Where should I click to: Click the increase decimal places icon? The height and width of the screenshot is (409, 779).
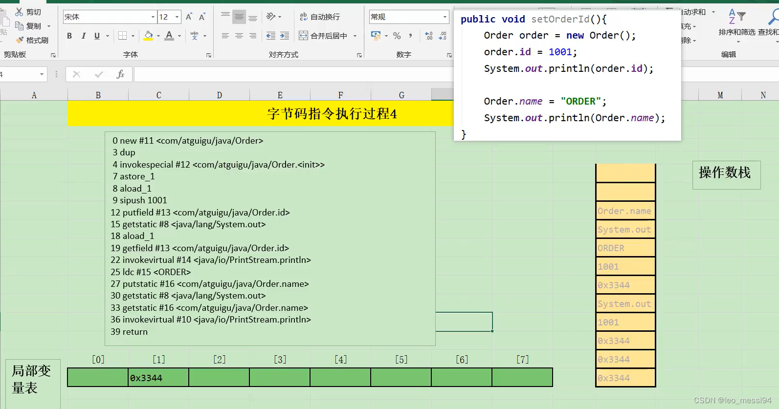coord(429,36)
